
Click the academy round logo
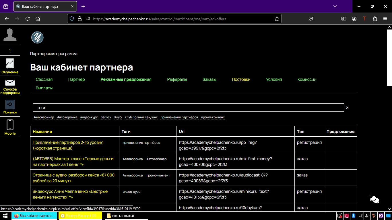coord(37,38)
